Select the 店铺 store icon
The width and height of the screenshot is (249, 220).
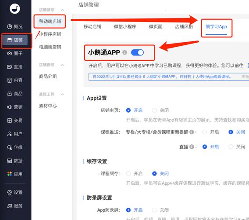[x=10, y=40]
